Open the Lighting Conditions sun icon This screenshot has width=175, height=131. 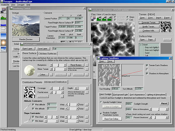(3, 43)
